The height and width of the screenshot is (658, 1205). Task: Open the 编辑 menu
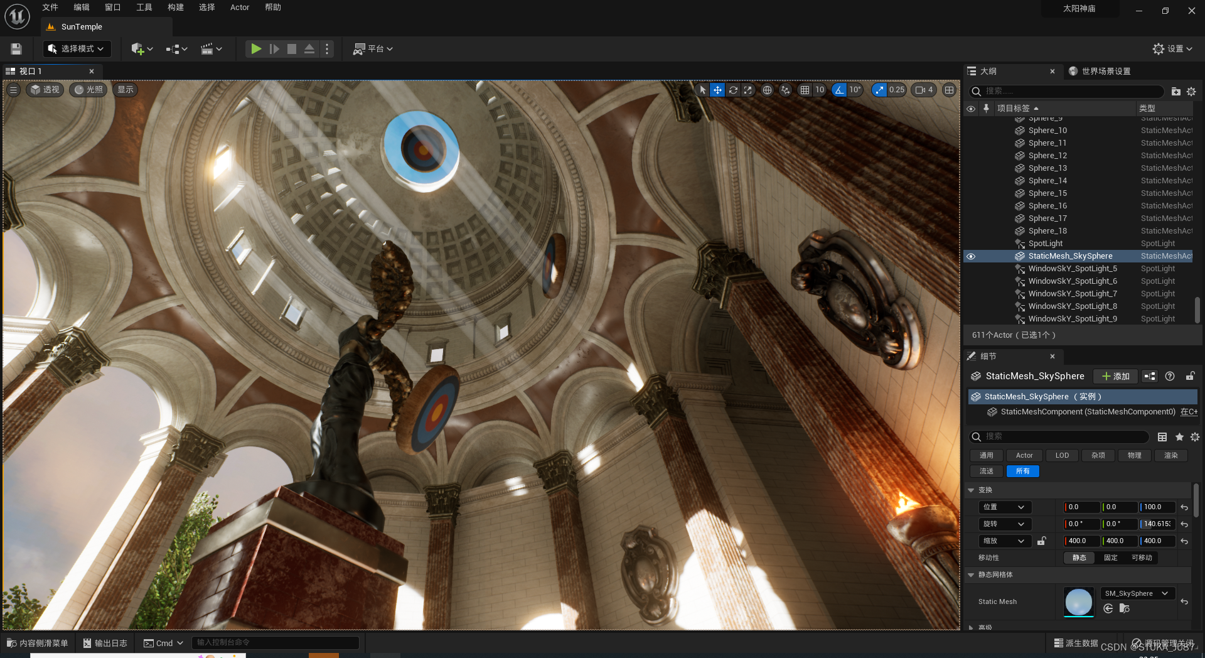pyautogui.click(x=82, y=8)
